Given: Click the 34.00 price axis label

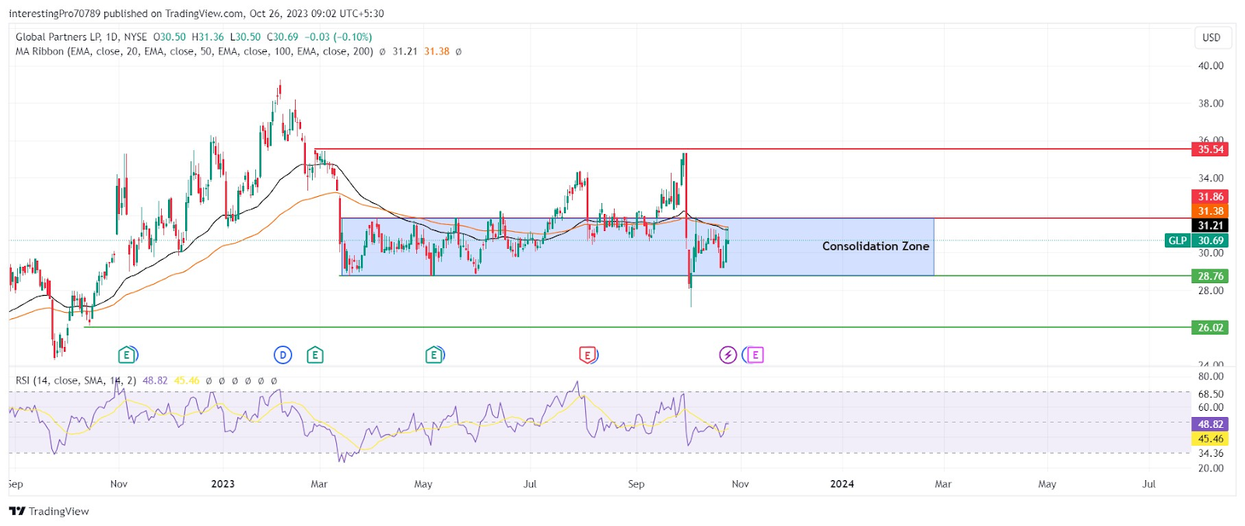Looking at the screenshot, I should [1211, 178].
